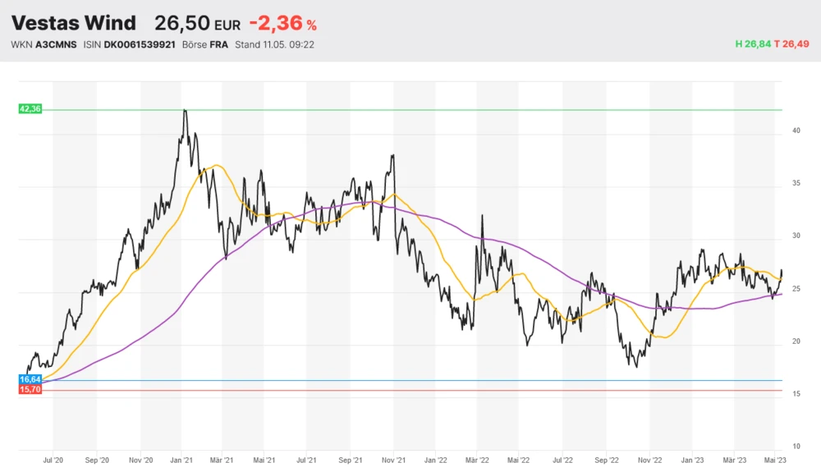Click the Jan '22 axis label

click(436, 460)
